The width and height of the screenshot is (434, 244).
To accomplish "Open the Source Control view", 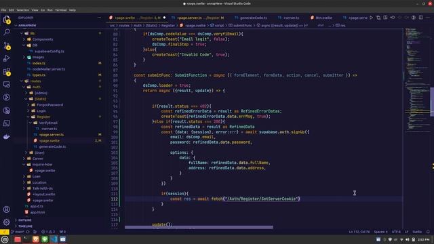I will pos(7,45).
